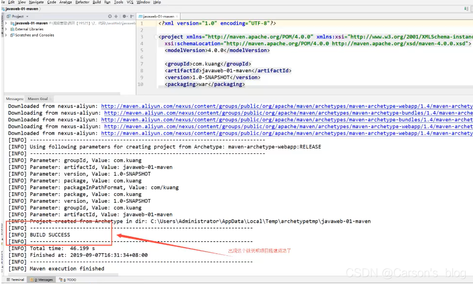The width and height of the screenshot is (473, 284).
Task: Toggle the code fold marker beside project tag
Action: pos(156,37)
